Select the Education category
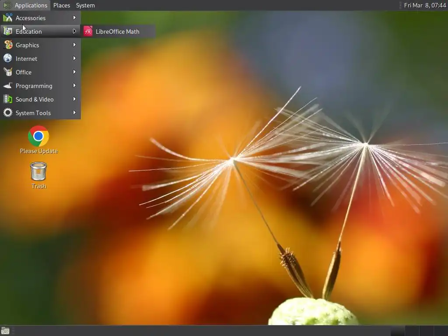The width and height of the screenshot is (448, 336). tap(40, 31)
